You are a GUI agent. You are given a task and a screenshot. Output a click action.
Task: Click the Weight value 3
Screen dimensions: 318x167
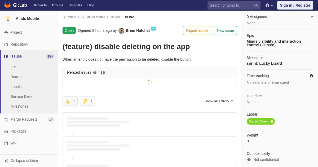[248, 141]
